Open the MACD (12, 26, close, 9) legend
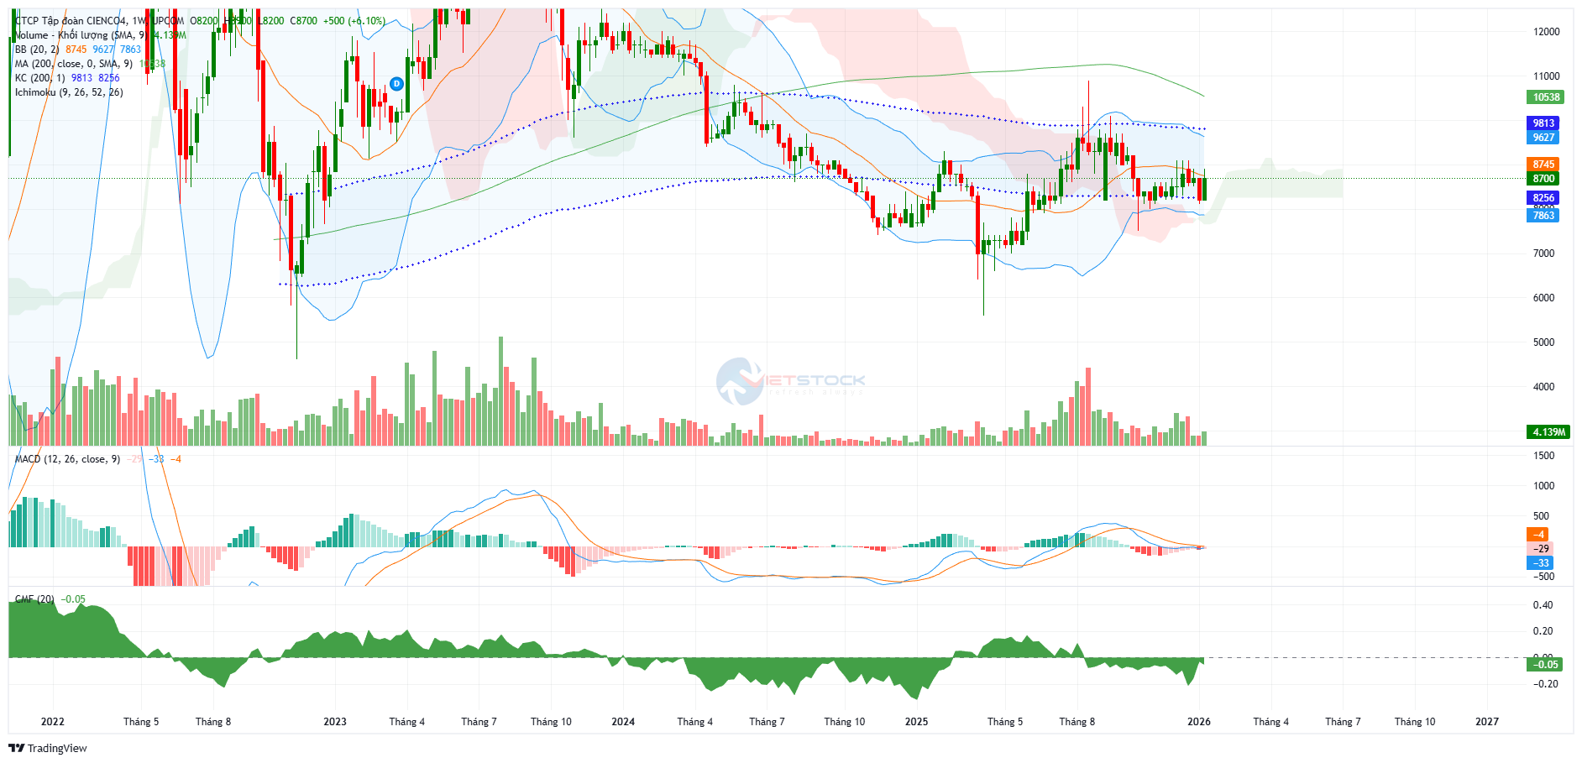This screenshot has height=763, width=1582. [x=67, y=459]
